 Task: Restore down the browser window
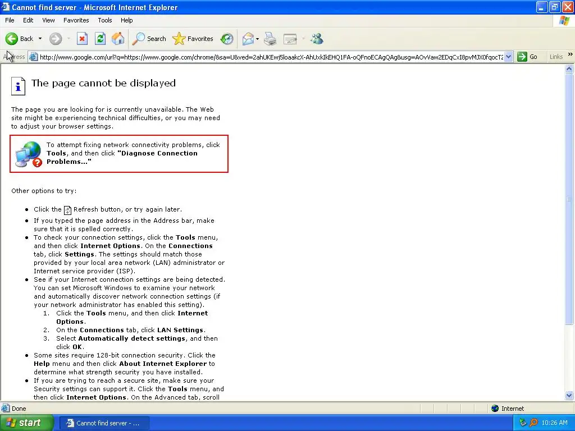(554, 7)
